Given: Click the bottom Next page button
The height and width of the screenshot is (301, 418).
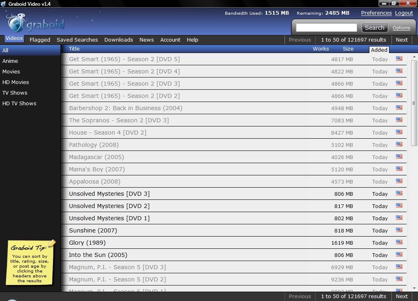Looking at the screenshot, I should [402, 296].
